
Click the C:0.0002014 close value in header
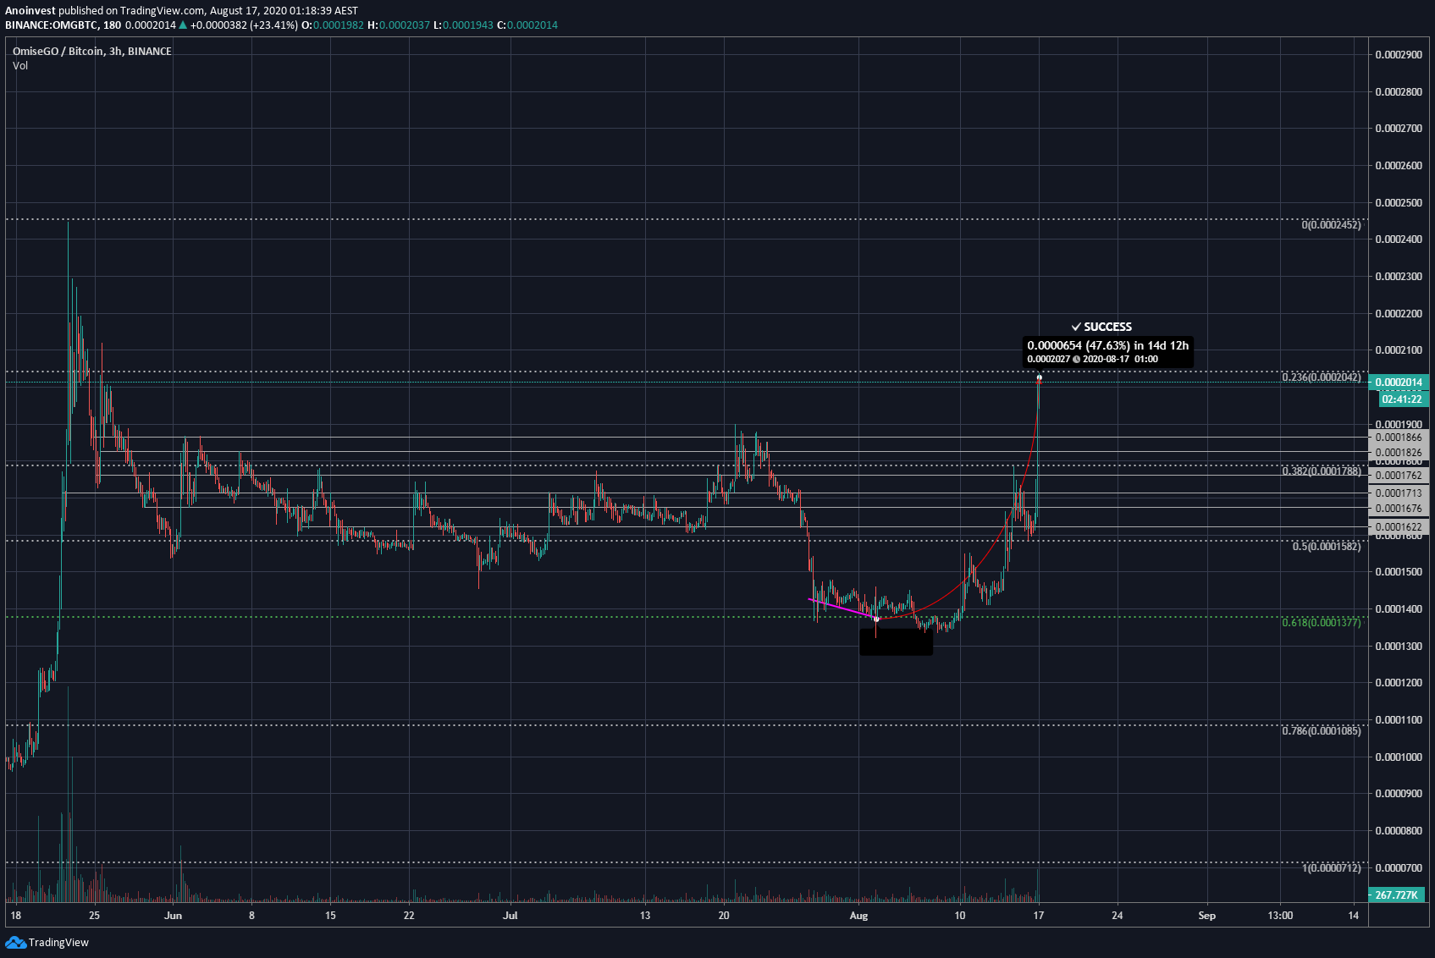pyautogui.click(x=527, y=25)
